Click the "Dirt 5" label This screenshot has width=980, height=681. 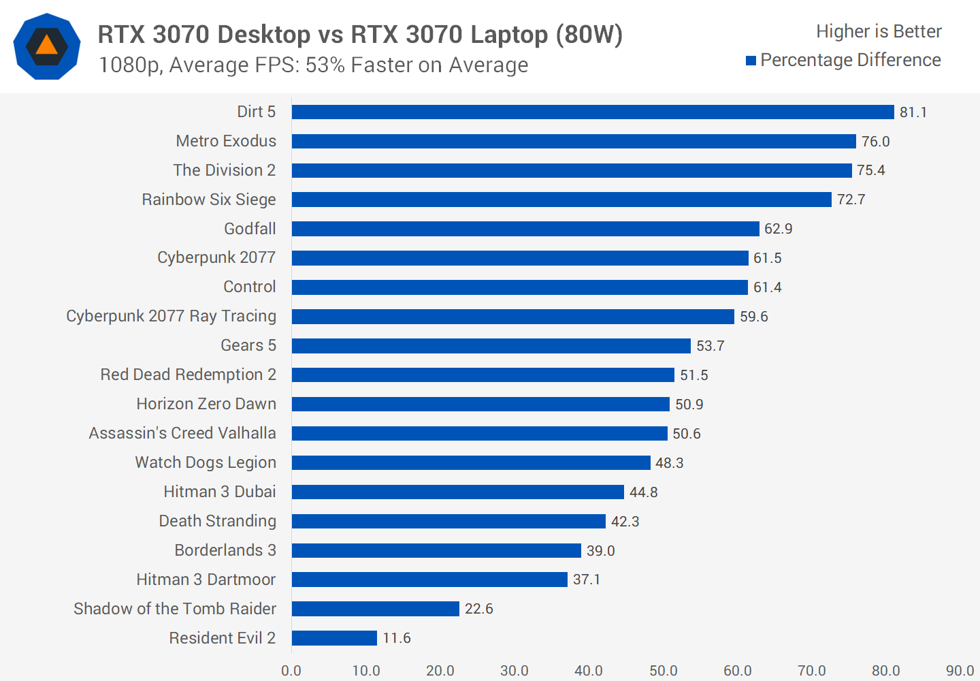coord(256,112)
